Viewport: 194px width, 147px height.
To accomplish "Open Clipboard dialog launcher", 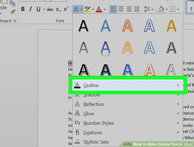I will point(15,21).
